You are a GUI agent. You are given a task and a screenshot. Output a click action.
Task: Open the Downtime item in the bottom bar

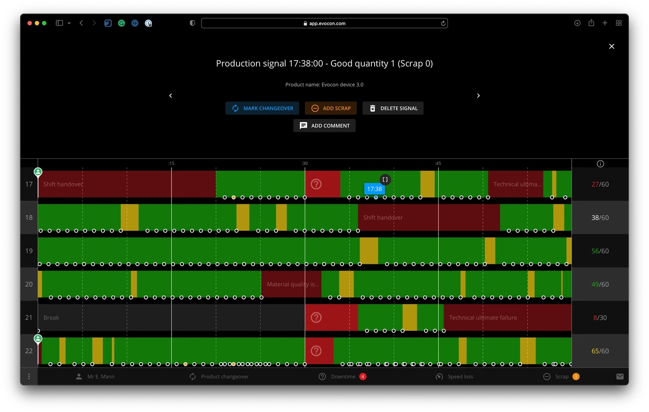pos(343,377)
